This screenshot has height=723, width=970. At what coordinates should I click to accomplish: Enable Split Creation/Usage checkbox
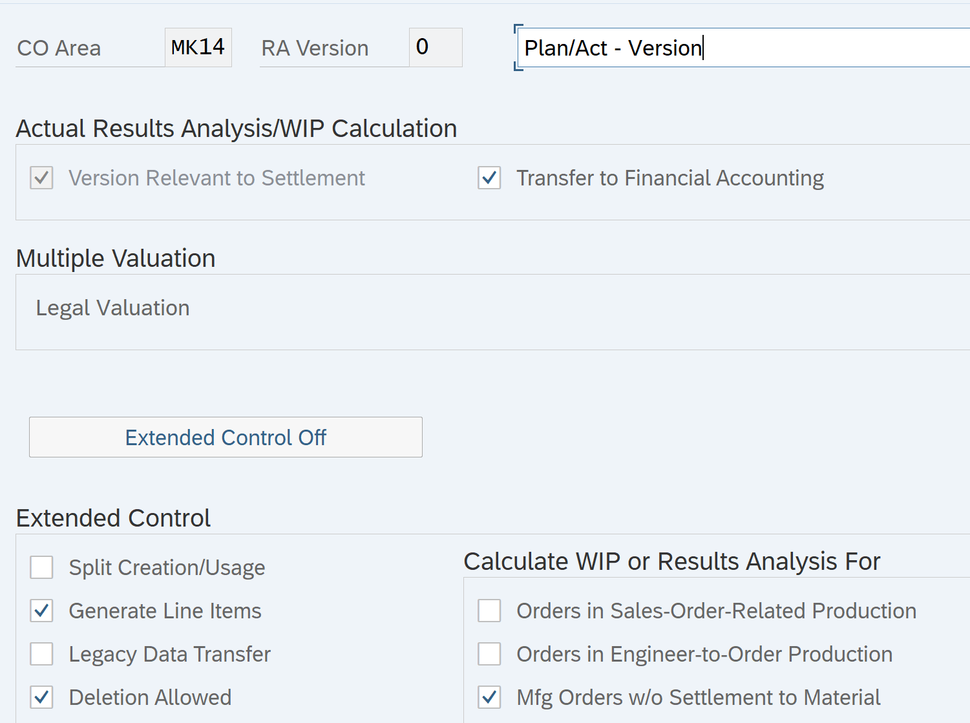pyautogui.click(x=42, y=568)
